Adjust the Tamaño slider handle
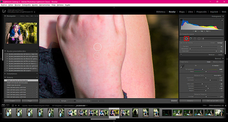 click(x=201, y=47)
